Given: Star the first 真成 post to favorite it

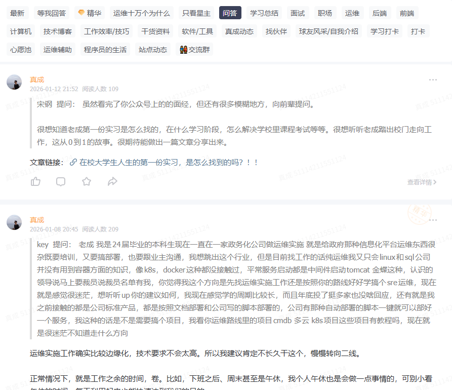Looking at the screenshot, I should click(x=87, y=181).
